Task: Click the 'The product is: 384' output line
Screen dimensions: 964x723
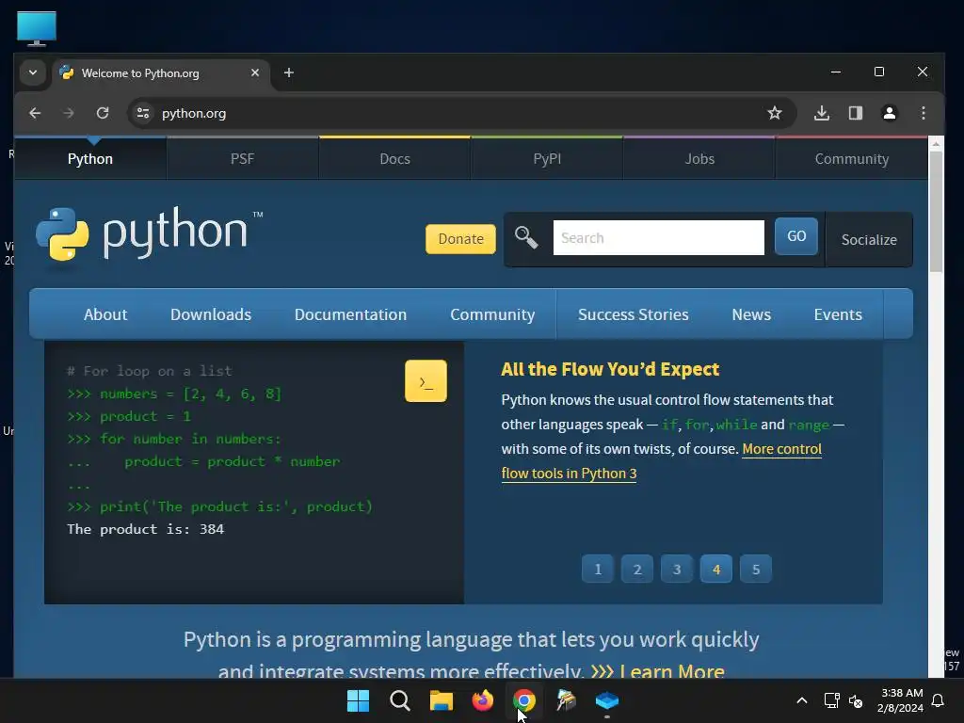Action: [x=146, y=529]
